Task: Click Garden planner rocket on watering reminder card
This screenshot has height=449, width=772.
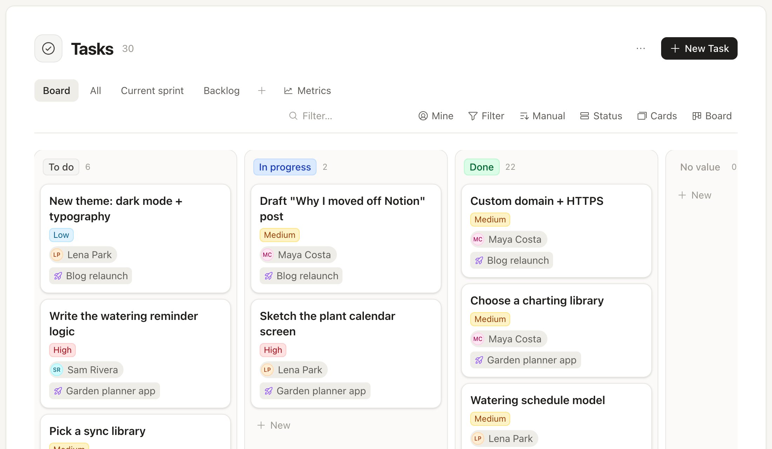Action: [58, 391]
